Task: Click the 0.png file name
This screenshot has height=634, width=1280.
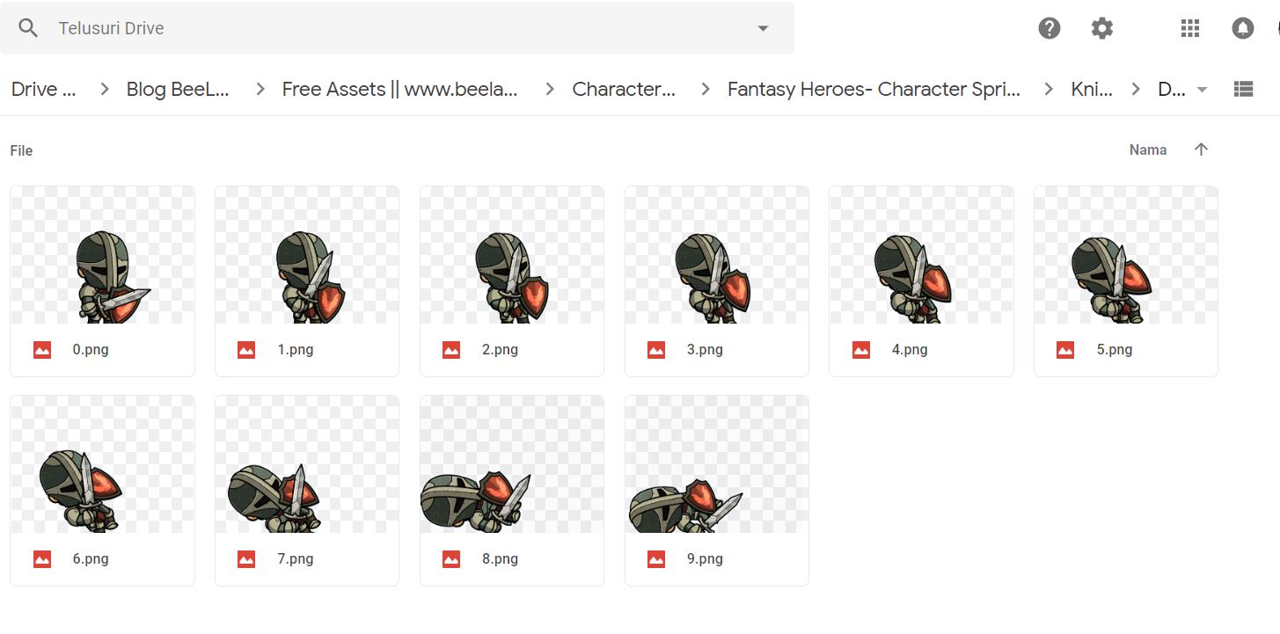Action: point(91,350)
